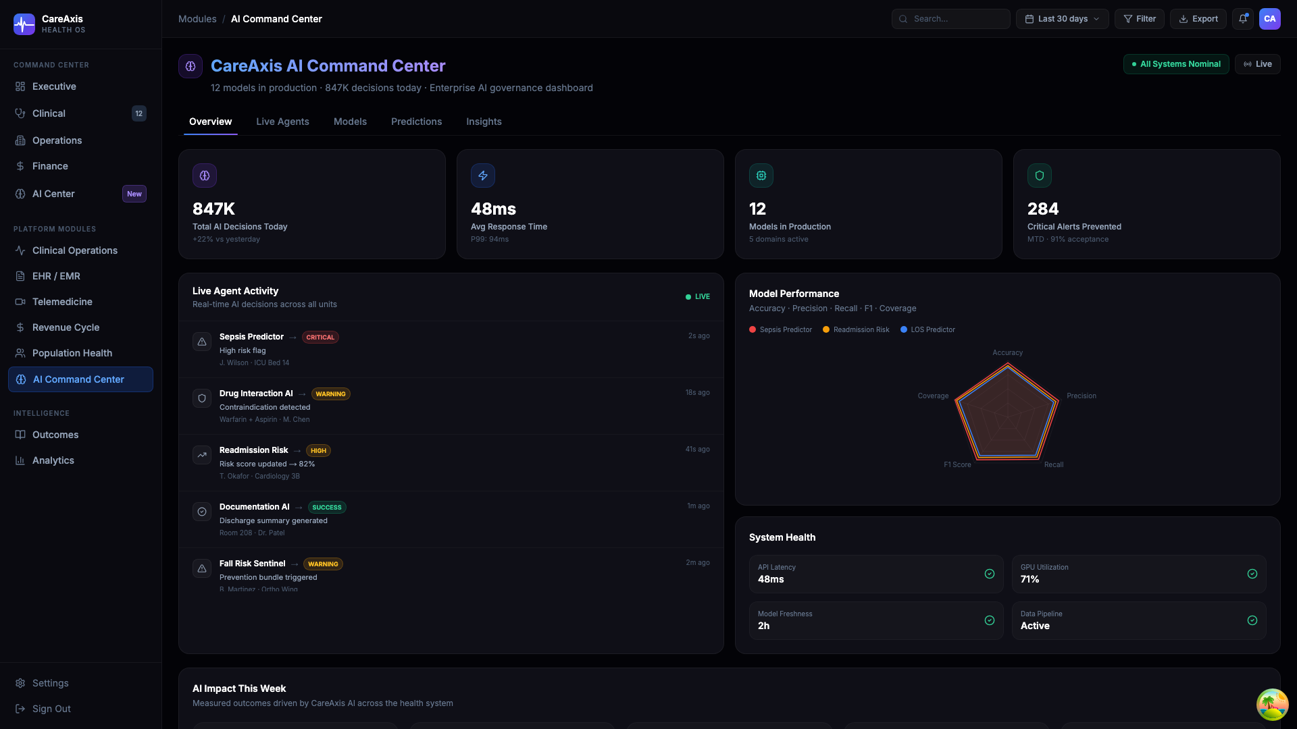Switch to the Overview tab
The image size is (1297, 729).
click(x=210, y=122)
